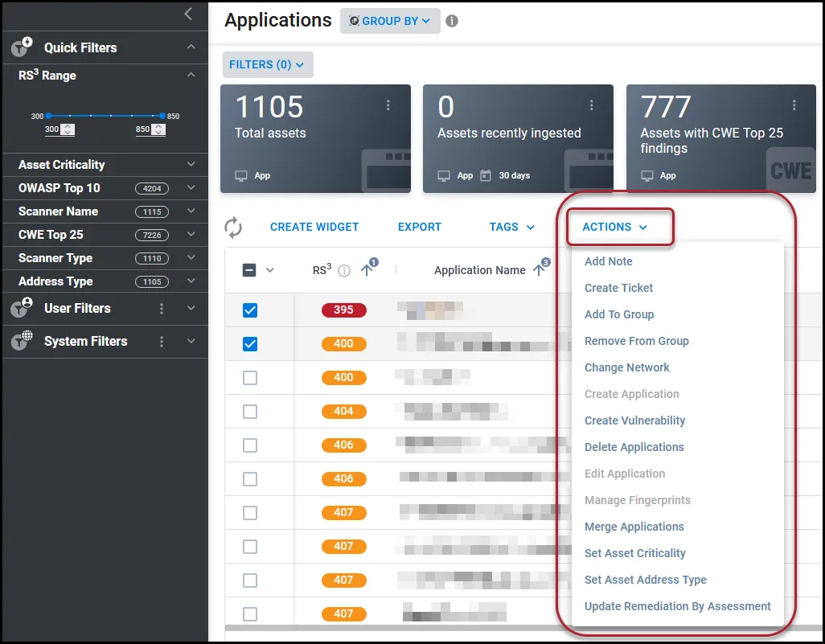This screenshot has height=644, width=825.
Task: Sort by the RS3 column arrow
Action: tap(367, 270)
